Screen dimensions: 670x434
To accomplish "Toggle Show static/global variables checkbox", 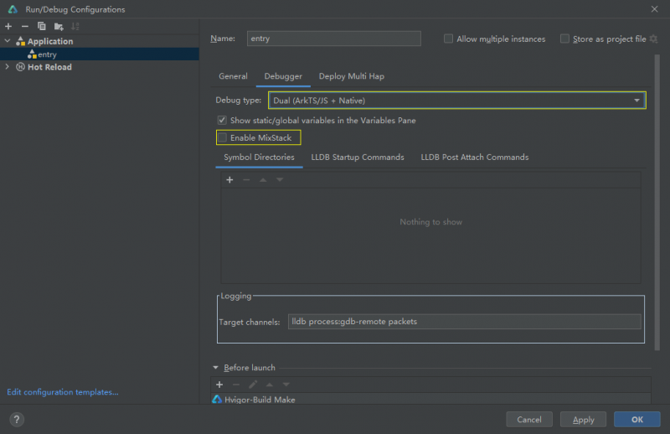I will [222, 121].
